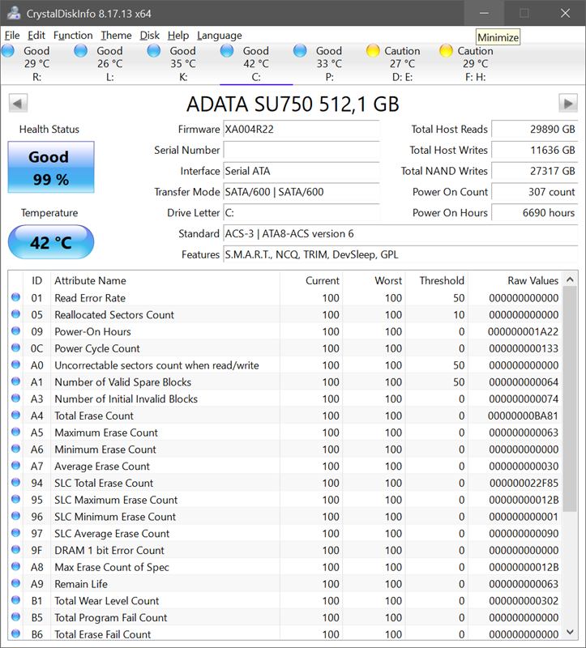The width and height of the screenshot is (586, 648).
Task: Click the Good 99 % health status button
Action: pos(51,167)
